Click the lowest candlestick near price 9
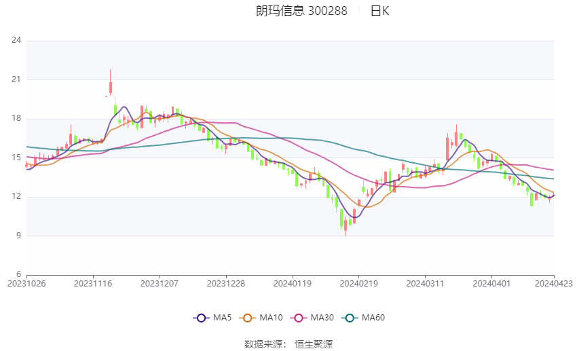Screen dimensions: 577x351 [345, 227]
